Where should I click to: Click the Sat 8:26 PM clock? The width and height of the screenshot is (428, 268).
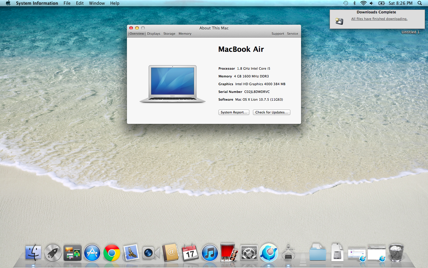pos(400,3)
